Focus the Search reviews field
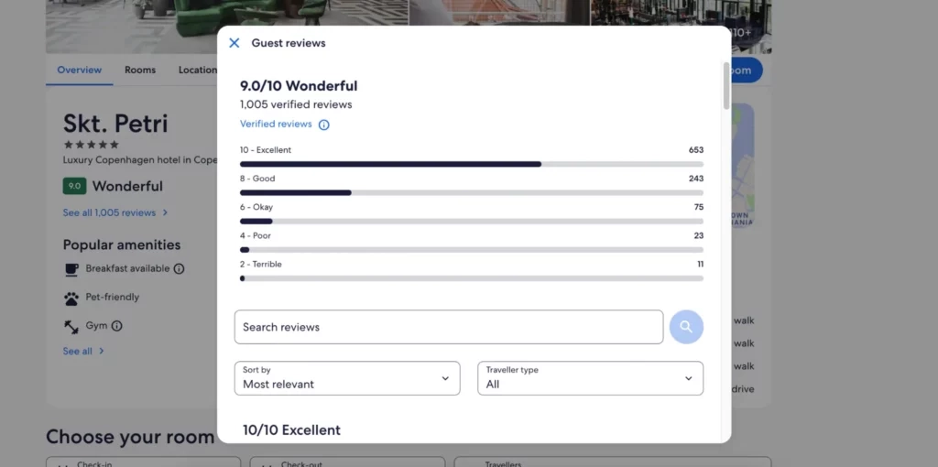The image size is (938, 467). (x=449, y=327)
